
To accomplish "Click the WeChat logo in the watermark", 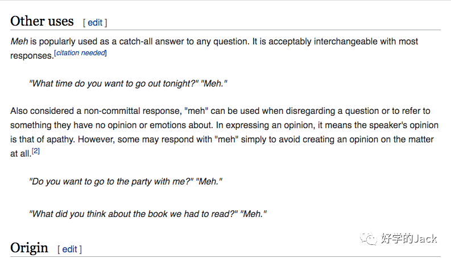I will 370,238.
